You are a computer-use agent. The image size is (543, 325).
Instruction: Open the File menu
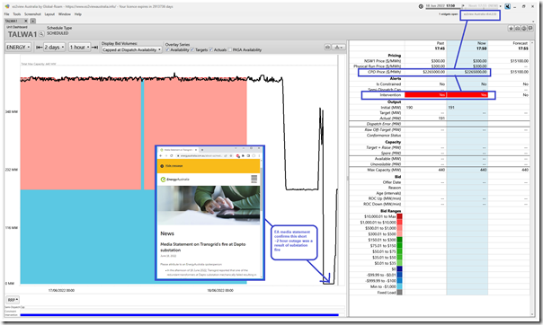(7, 14)
